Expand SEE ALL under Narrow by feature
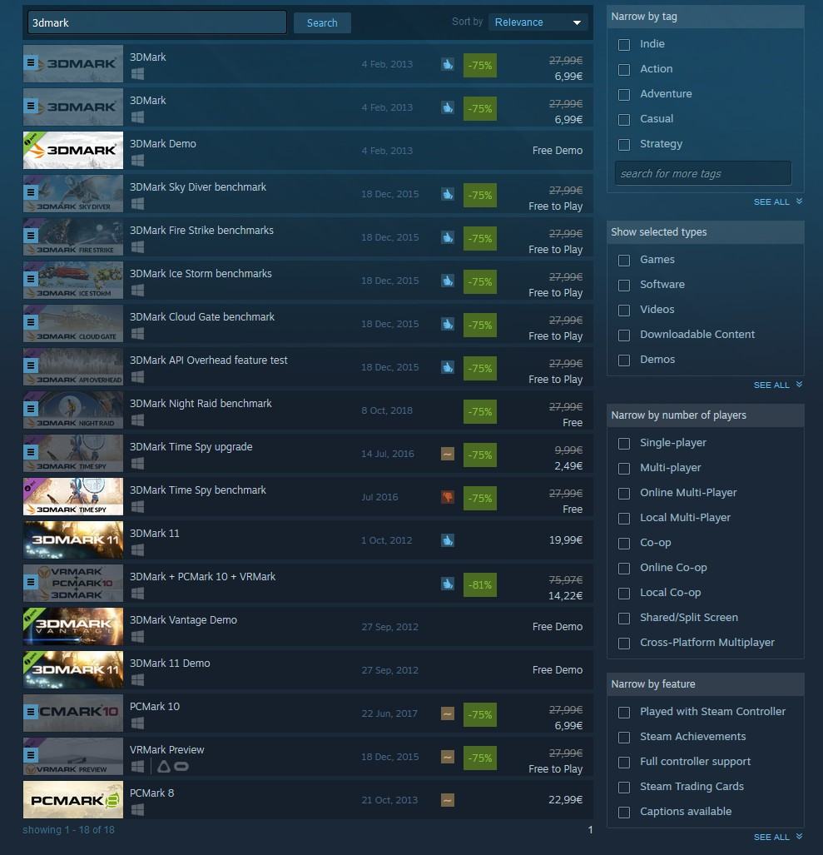 coord(778,837)
